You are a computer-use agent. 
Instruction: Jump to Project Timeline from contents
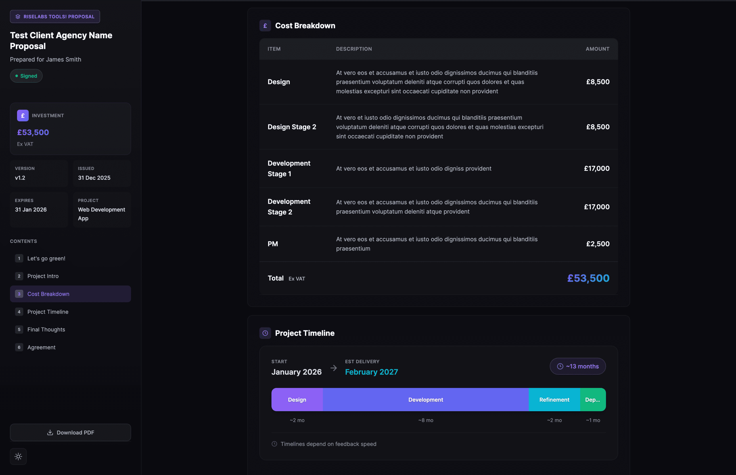48,312
